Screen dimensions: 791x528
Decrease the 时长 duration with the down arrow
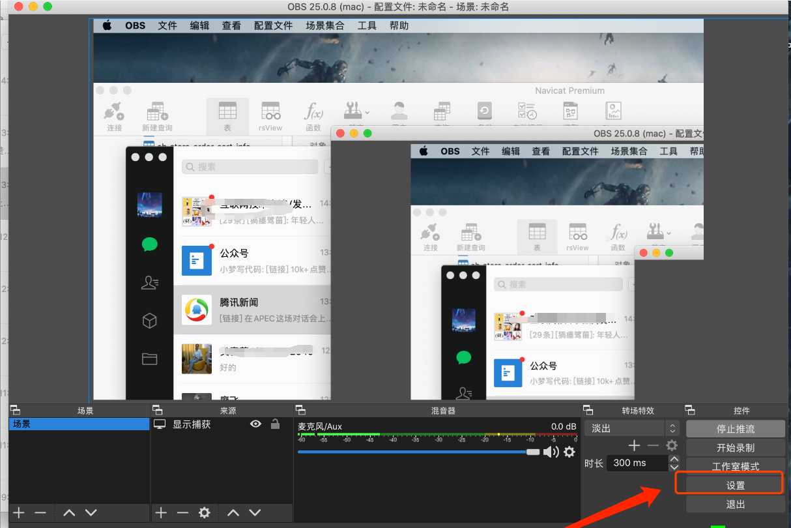[674, 467]
